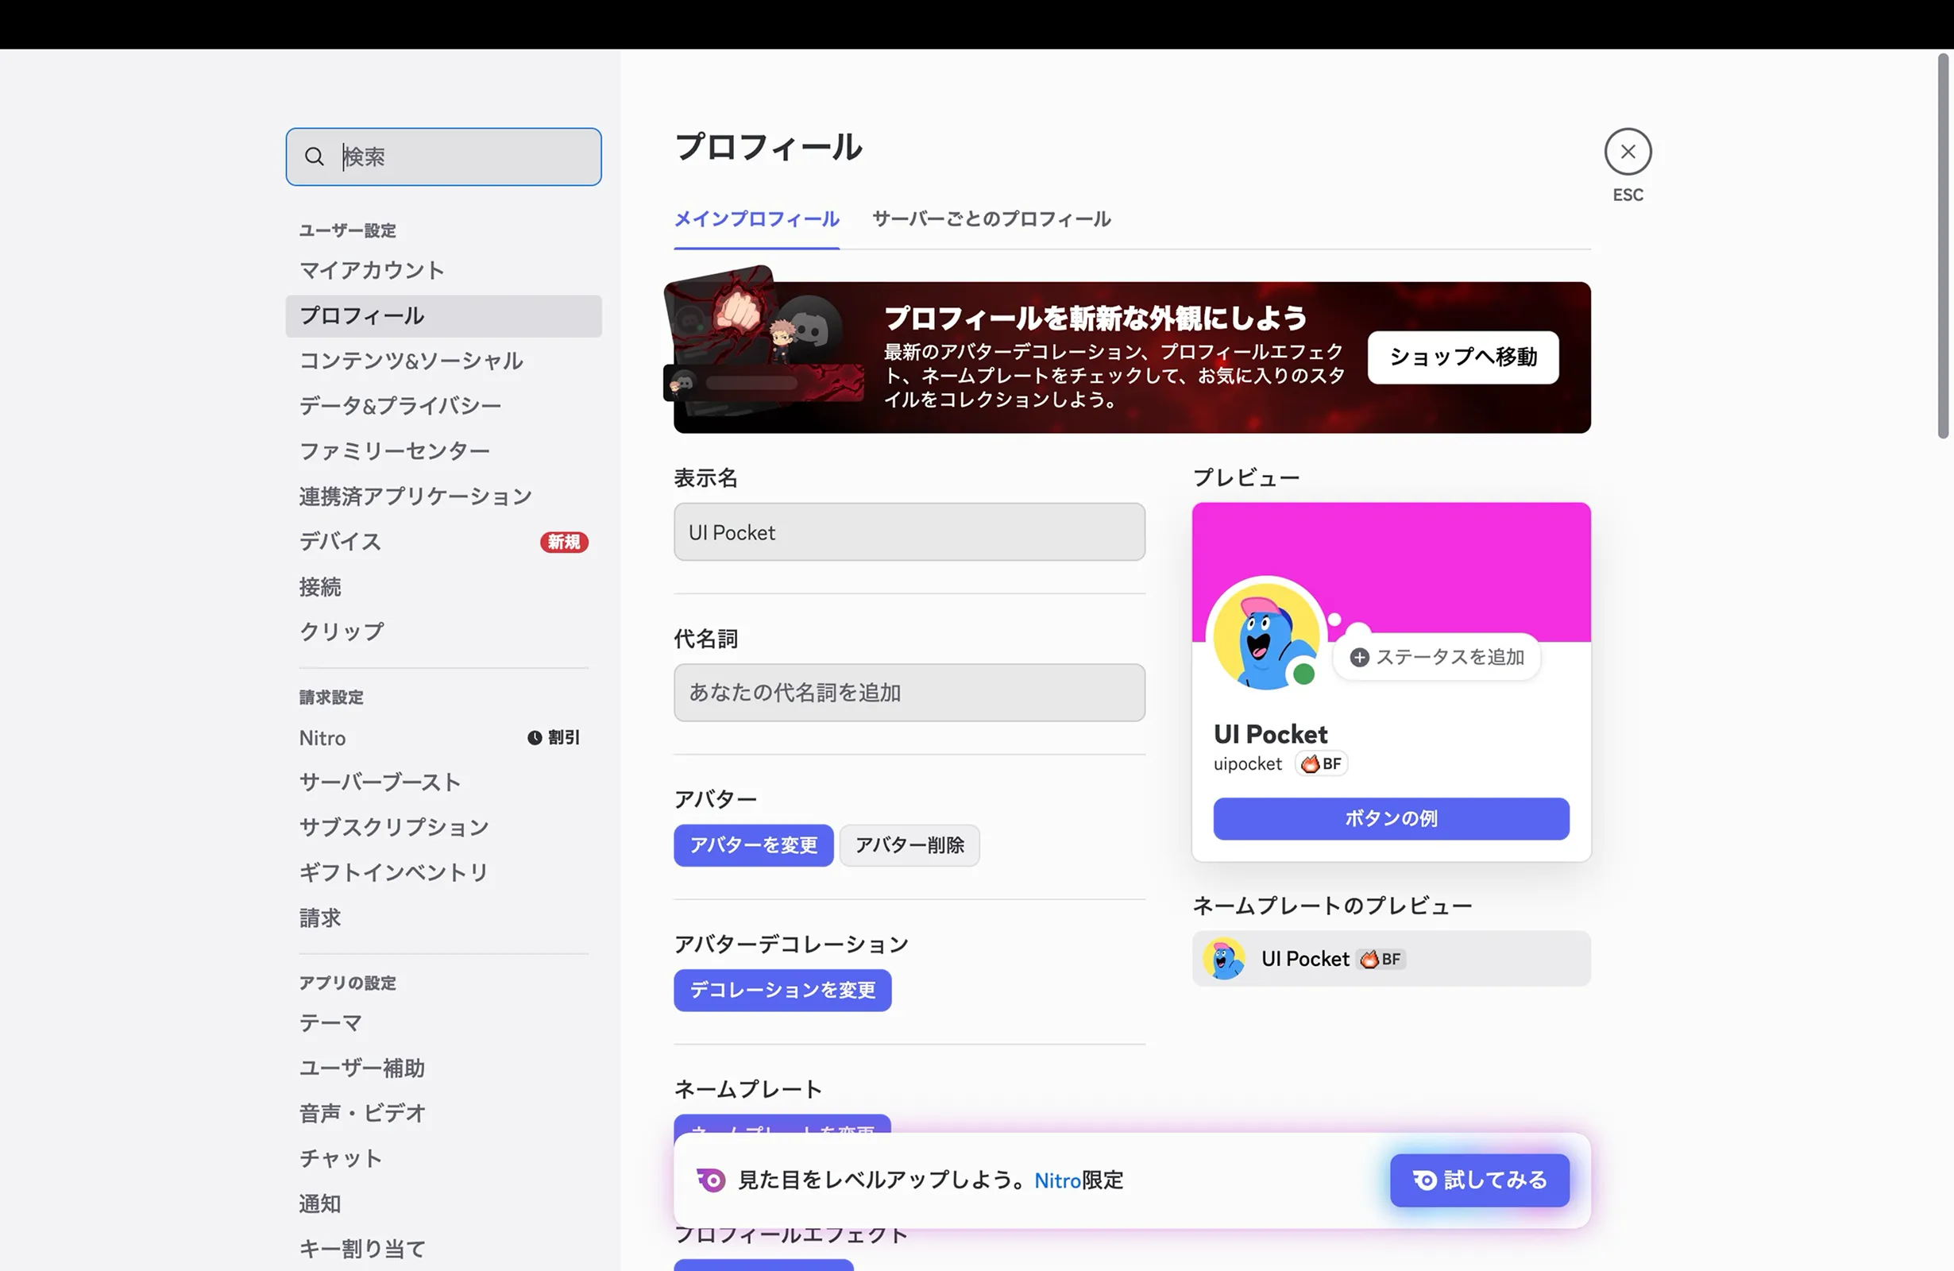Click ショップへ移動 button
The image size is (1954, 1271).
tap(1463, 357)
